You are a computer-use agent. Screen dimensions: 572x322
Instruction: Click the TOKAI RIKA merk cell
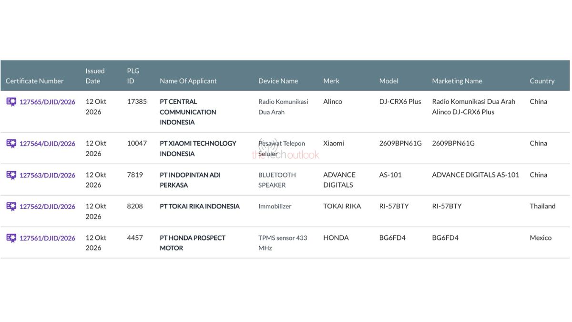342,206
